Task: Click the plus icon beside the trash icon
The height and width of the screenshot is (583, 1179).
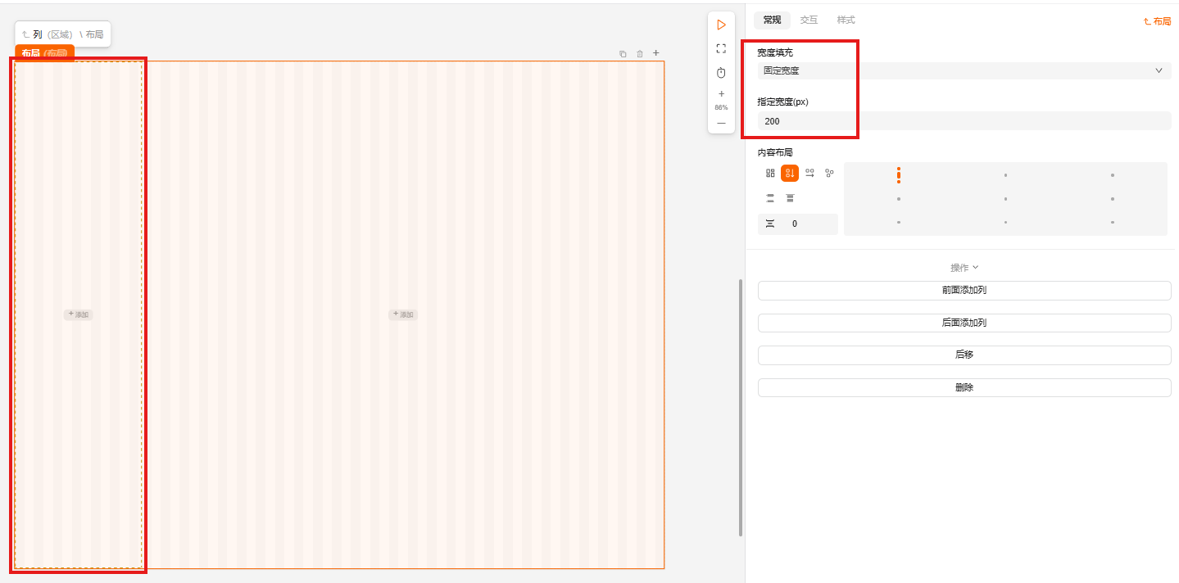Action: (655, 53)
